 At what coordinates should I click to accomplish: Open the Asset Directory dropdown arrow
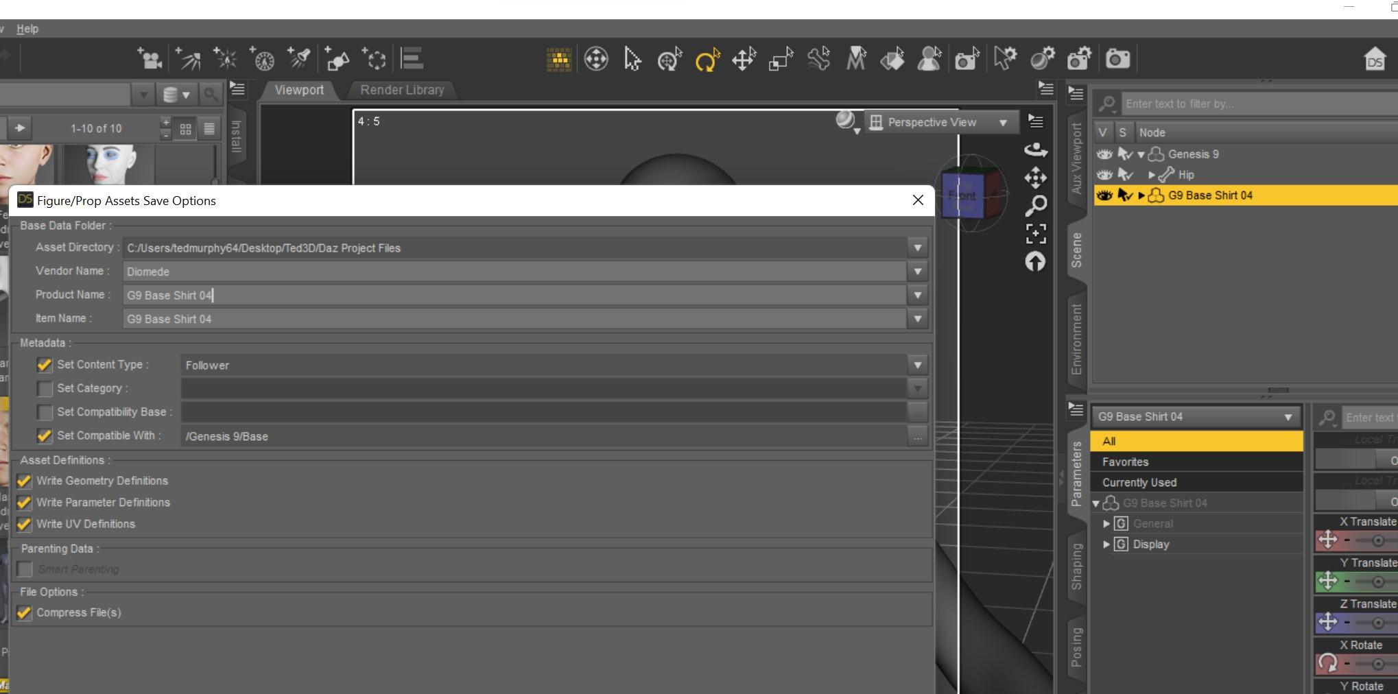click(x=918, y=248)
